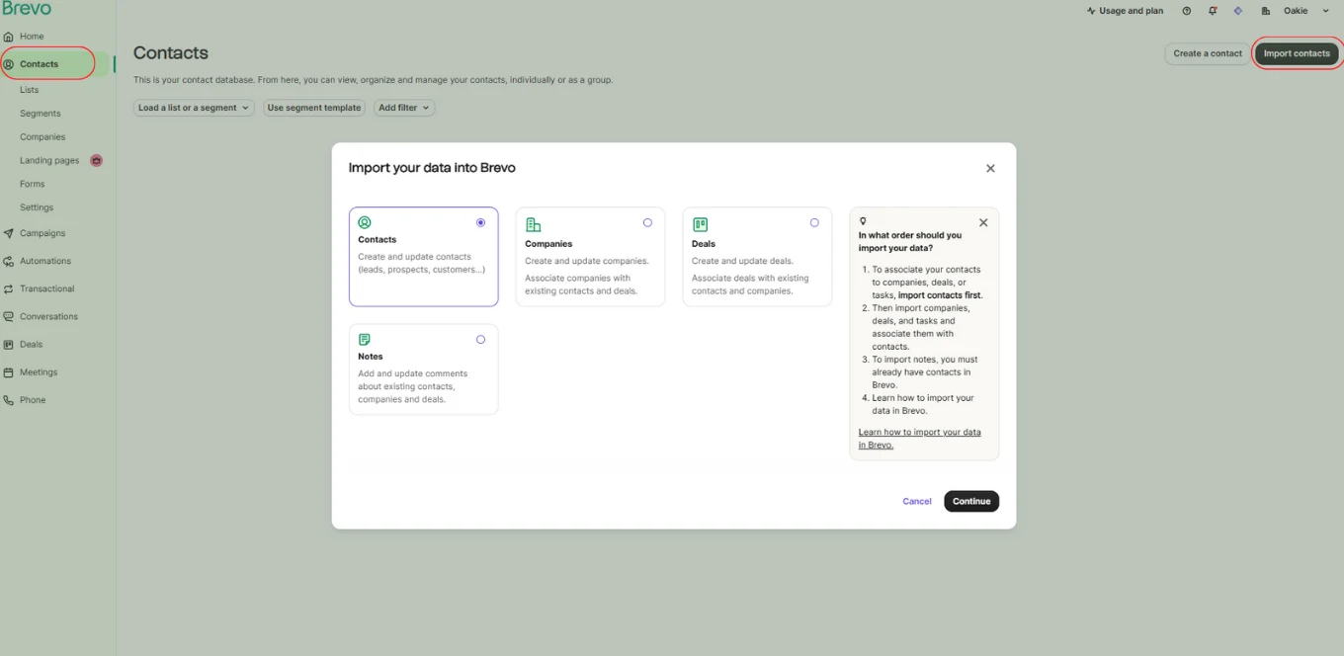Click the Brevo logo
Viewport: 1344px width, 656px height.
tap(27, 9)
